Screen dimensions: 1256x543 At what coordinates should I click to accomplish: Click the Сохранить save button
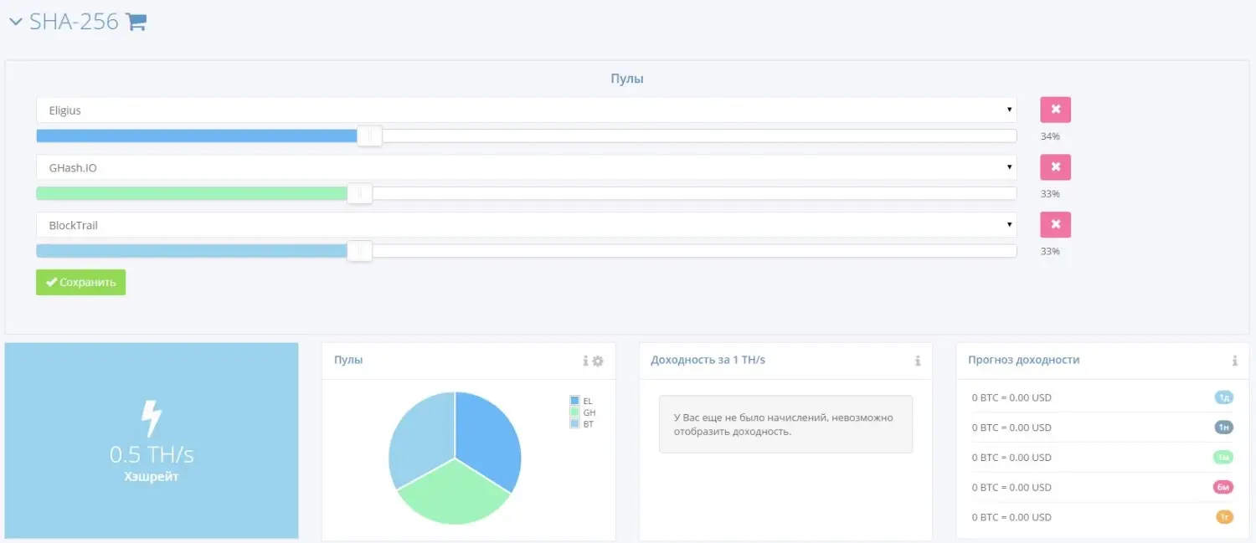pyautogui.click(x=80, y=282)
